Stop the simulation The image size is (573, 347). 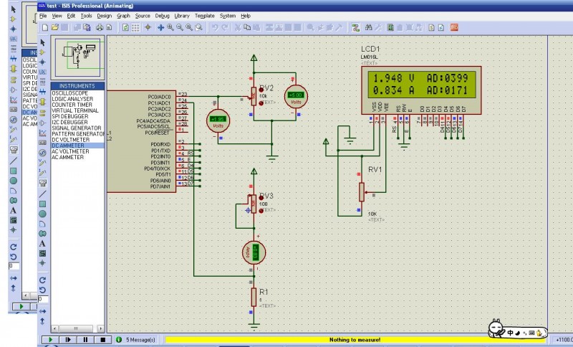[102, 340]
